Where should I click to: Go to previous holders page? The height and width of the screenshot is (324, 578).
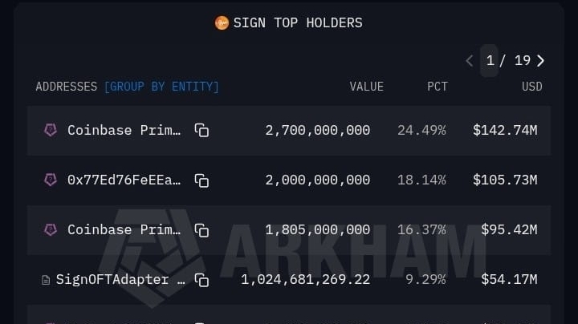point(470,61)
